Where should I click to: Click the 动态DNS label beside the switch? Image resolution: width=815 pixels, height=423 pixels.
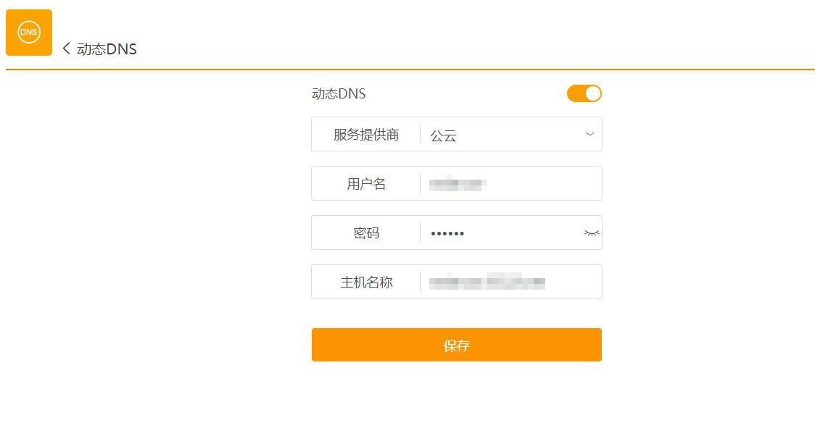(x=339, y=93)
